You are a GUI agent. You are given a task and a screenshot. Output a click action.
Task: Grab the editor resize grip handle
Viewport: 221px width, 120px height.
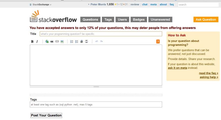pyautogui.click(x=96, y=87)
